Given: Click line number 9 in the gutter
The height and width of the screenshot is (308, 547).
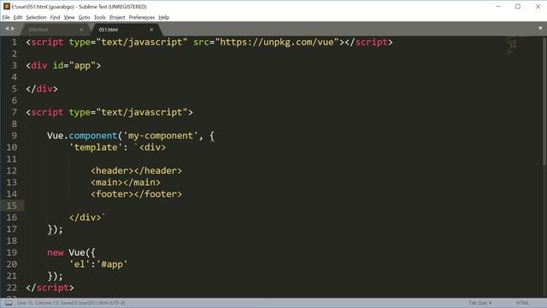Looking at the screenshot, I should (x=14, y=135).
